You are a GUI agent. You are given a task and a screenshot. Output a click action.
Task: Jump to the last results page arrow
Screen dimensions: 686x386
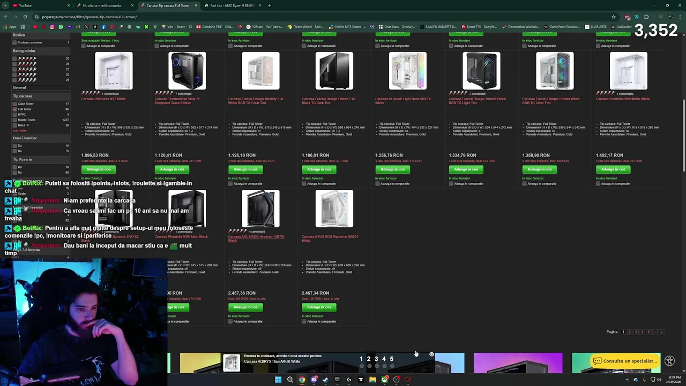click(661, 332)
